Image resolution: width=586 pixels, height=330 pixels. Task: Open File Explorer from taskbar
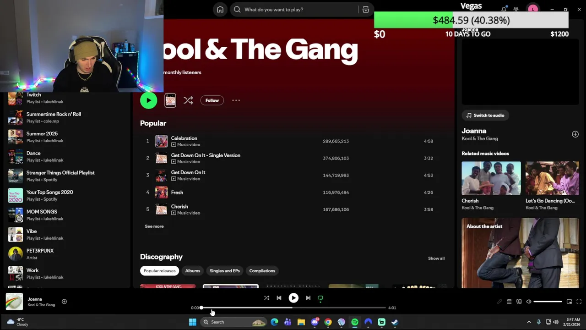tap(301, 322)
